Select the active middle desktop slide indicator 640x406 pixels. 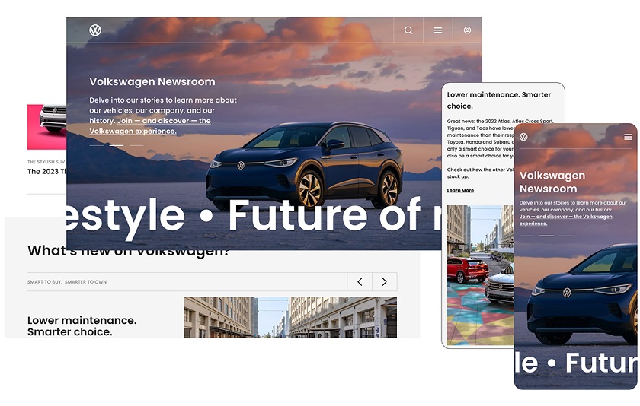[x=116, y=144]
